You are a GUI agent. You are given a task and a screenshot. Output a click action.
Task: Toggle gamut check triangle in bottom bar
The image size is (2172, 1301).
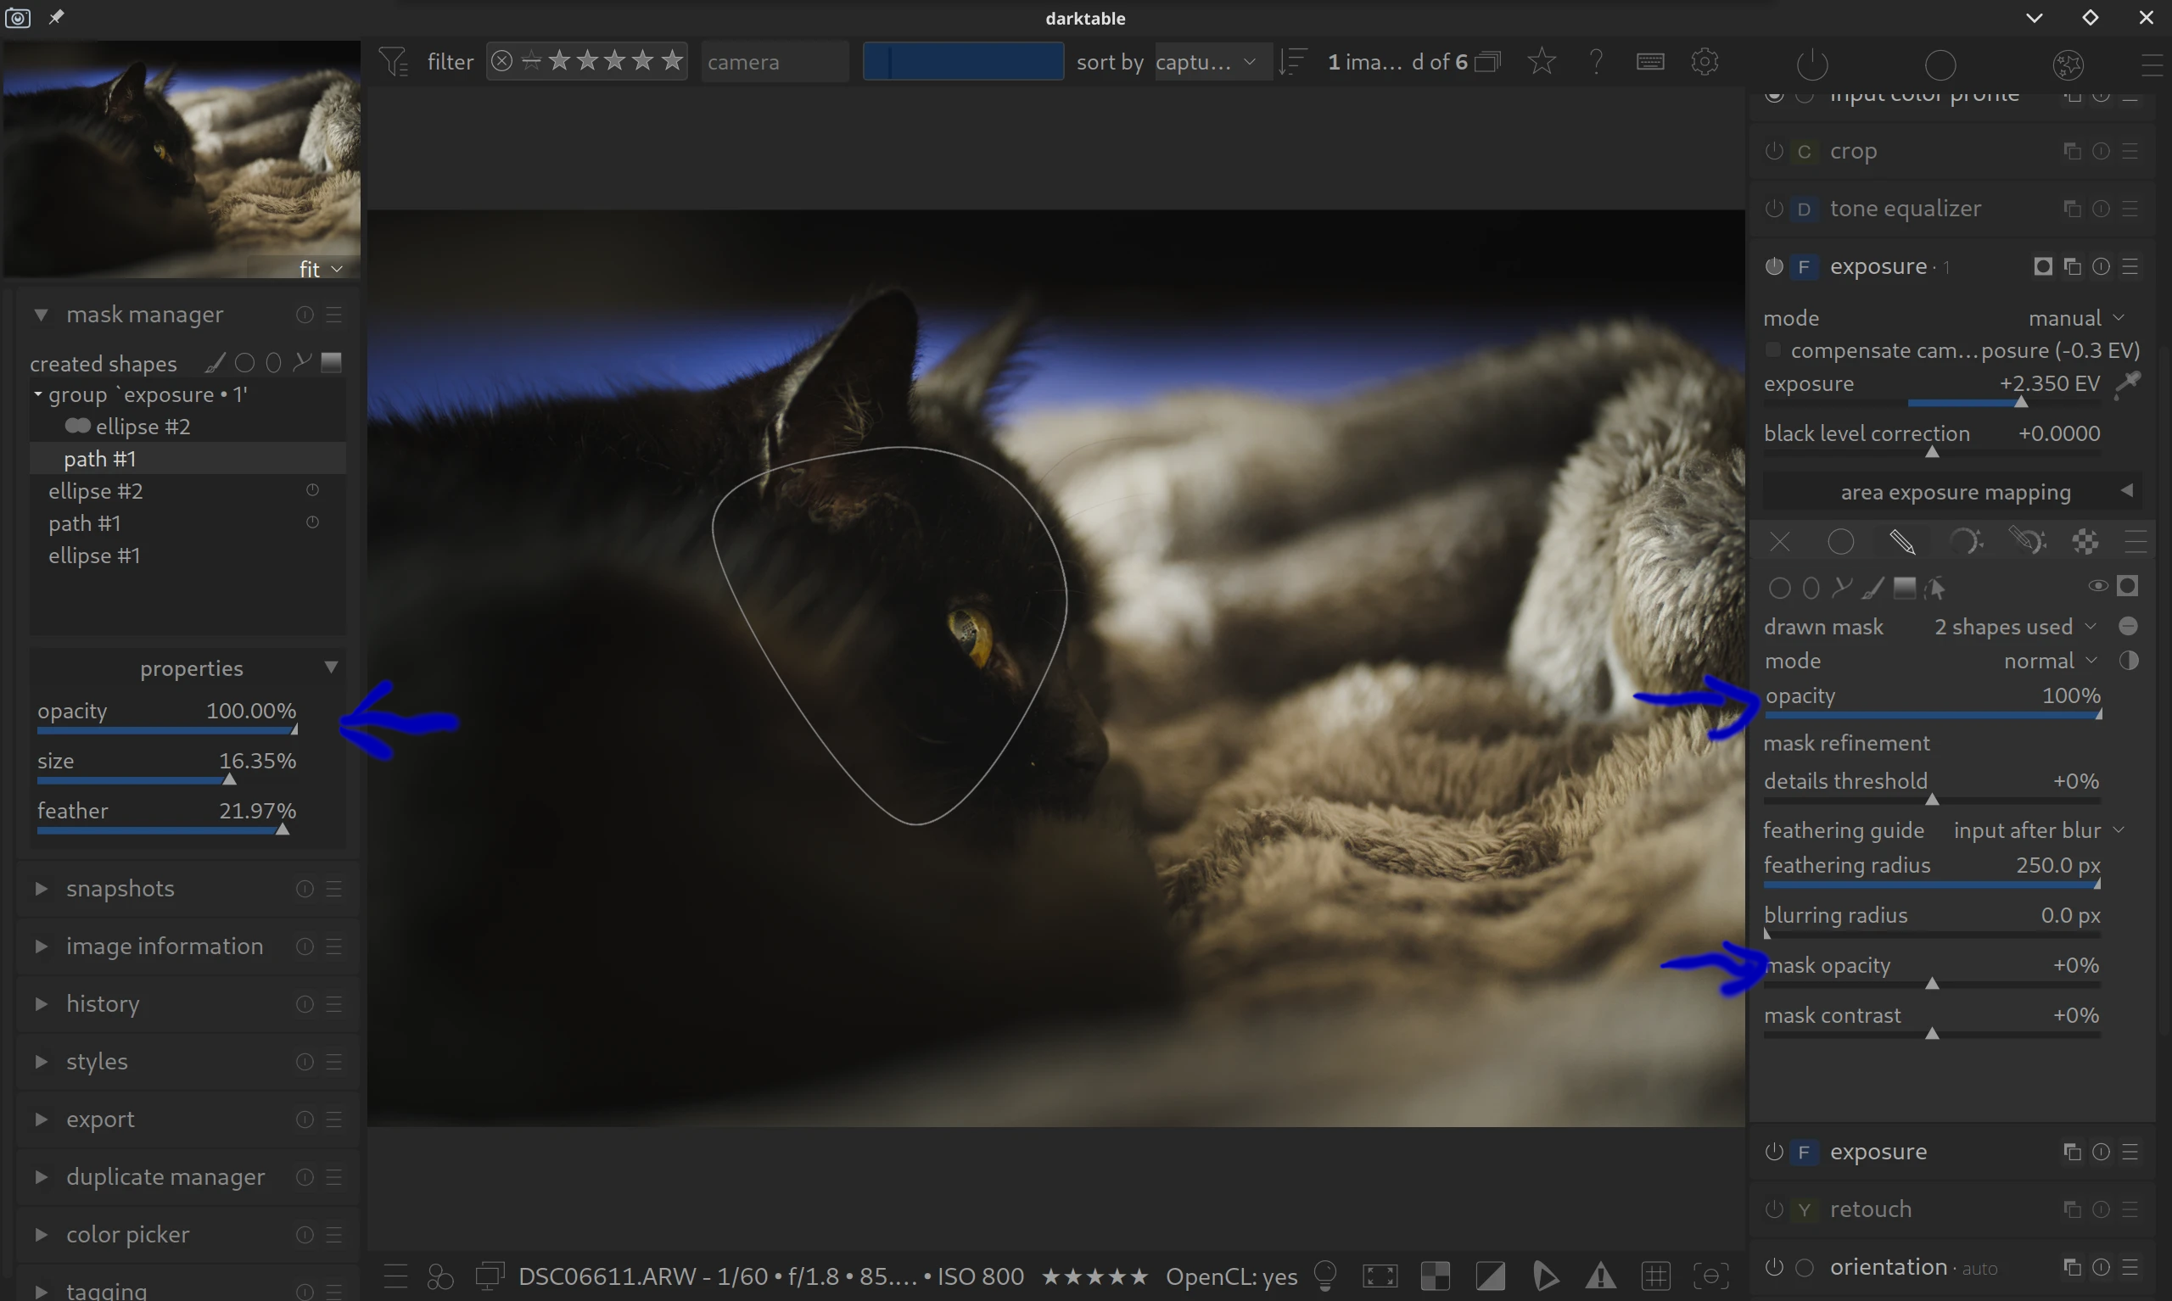pos(1600,1276)
